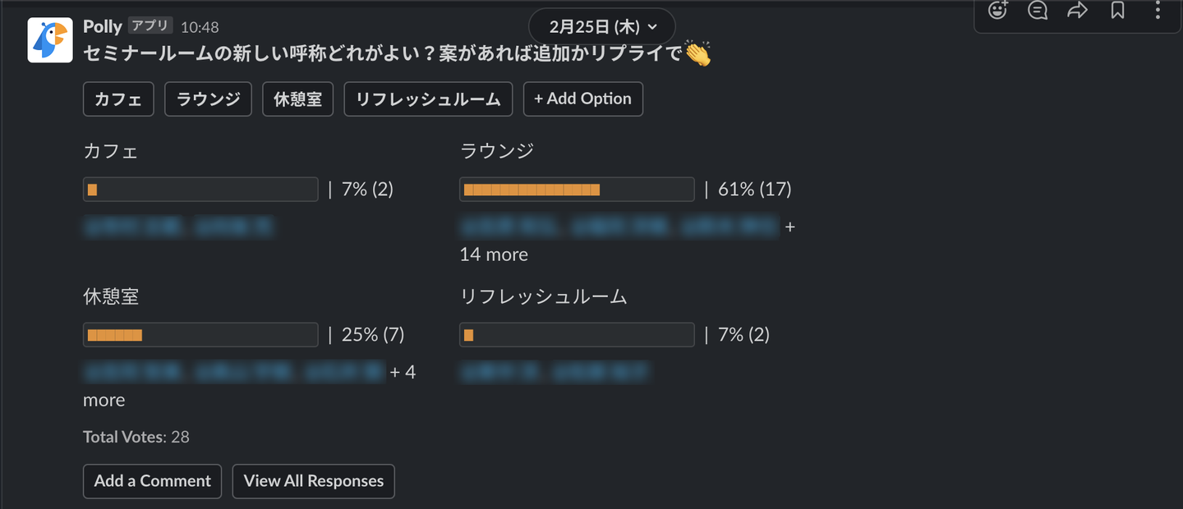Reply in thread to the Polly message
The width and height of the screenshot is (1183, 509).
(1038, 11)
